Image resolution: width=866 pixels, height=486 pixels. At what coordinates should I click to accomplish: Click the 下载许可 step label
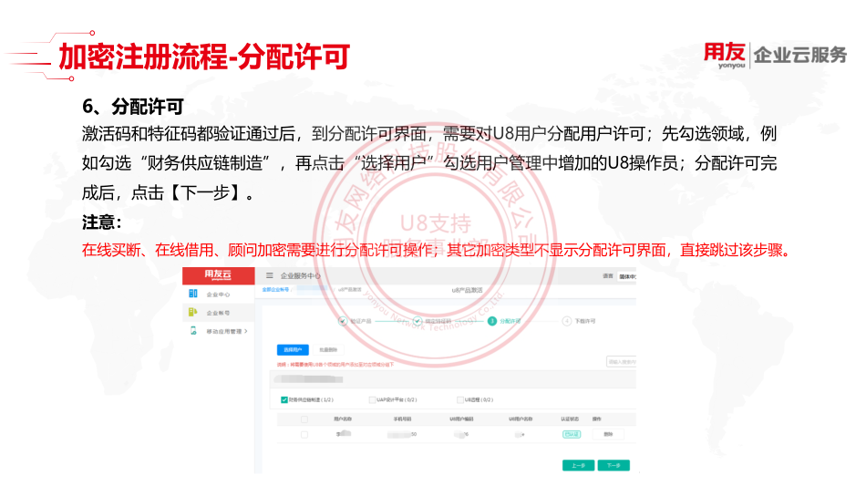(585, 321)
